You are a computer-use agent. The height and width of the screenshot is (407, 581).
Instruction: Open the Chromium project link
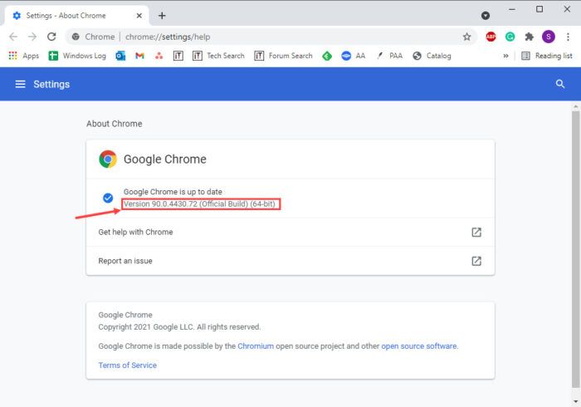tap(256, 346)
